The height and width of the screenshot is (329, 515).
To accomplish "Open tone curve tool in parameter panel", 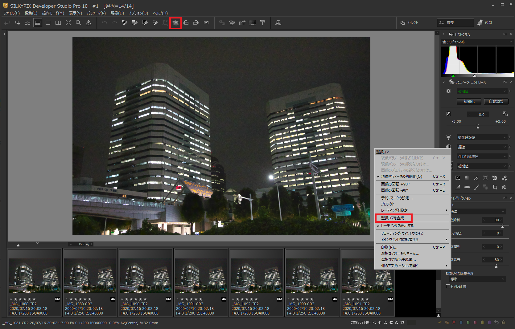I will click(x=458, y=178).
